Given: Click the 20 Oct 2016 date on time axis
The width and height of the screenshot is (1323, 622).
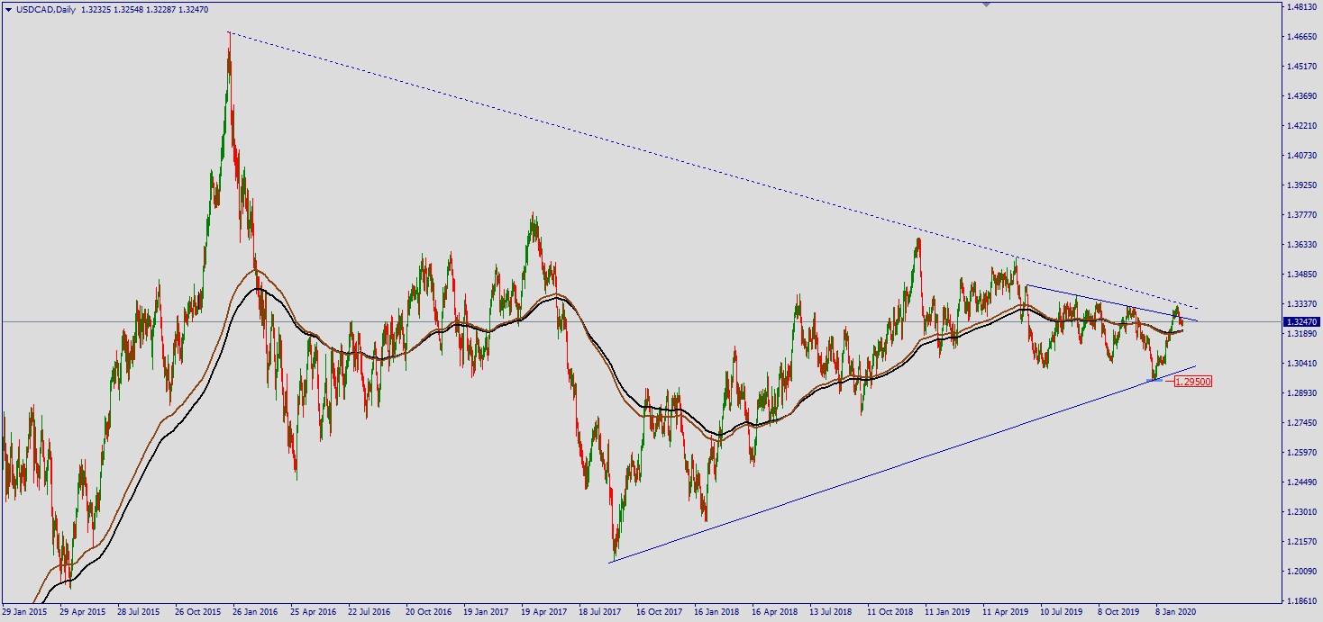Looking at the screenshot, I should click(x=429, y=611).
